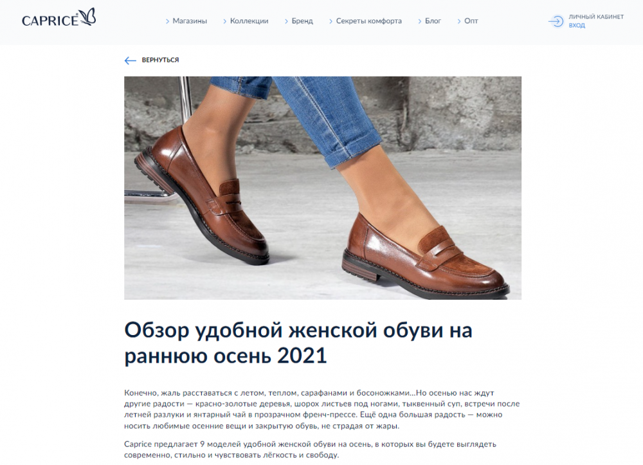This screenshot has height=465, width=643.
Task: Open the Опт navigation link
Action: pos(471,21)
